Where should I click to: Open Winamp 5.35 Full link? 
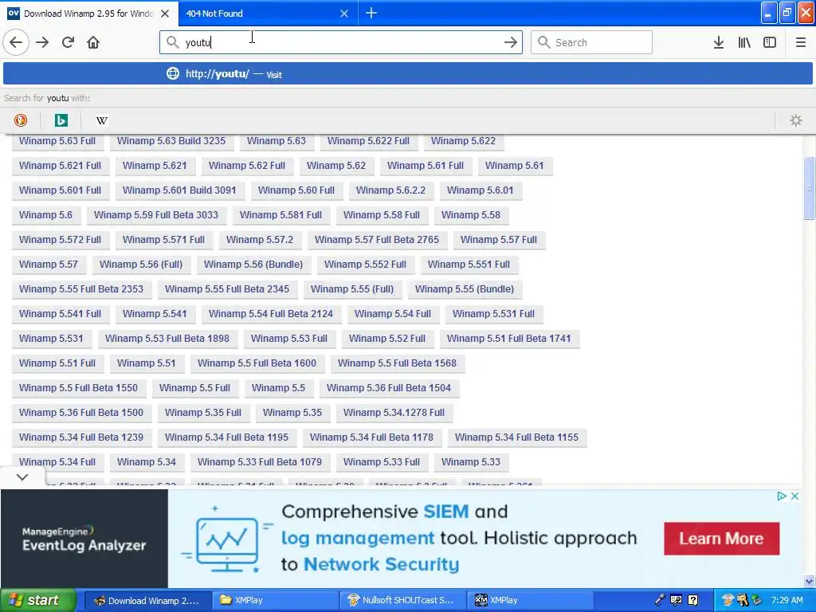click(x=203, y=413)
